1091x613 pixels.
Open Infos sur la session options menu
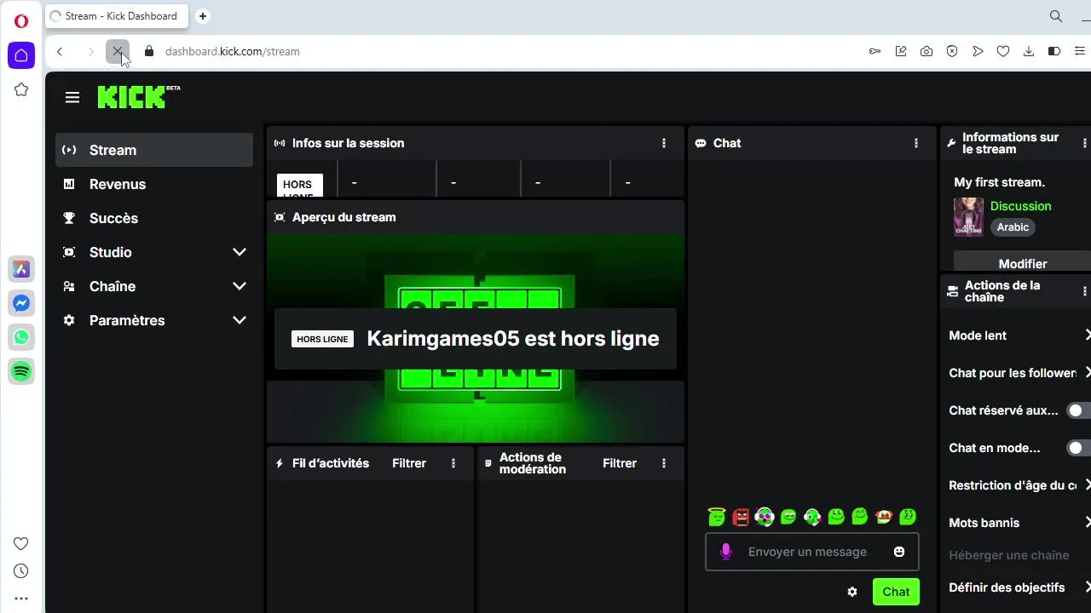[x=664, y=143]
